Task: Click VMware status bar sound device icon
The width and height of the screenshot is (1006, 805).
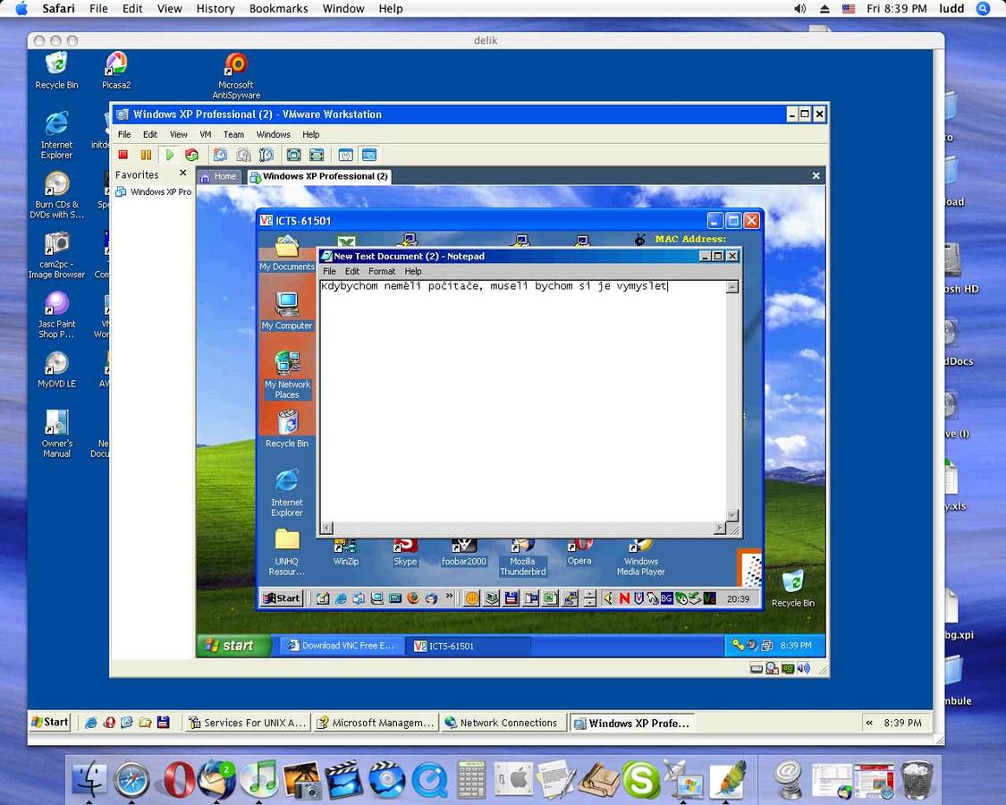Action: pos(803,668)
